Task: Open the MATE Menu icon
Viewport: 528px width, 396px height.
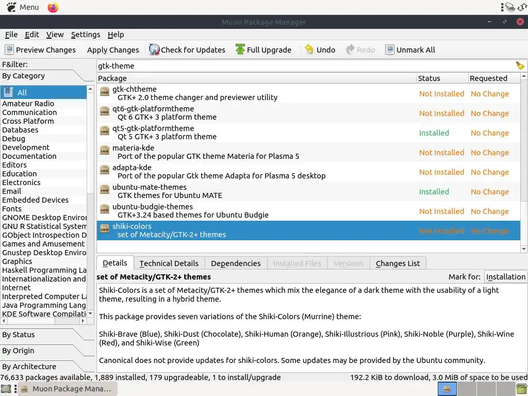Action: pyautogui.click(x=11, y=7)
